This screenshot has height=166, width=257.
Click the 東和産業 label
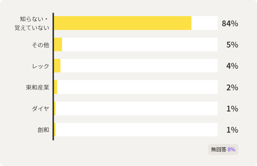pos(37,87)
